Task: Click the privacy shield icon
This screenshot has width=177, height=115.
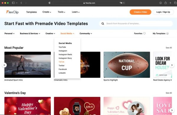Action: 50,3
